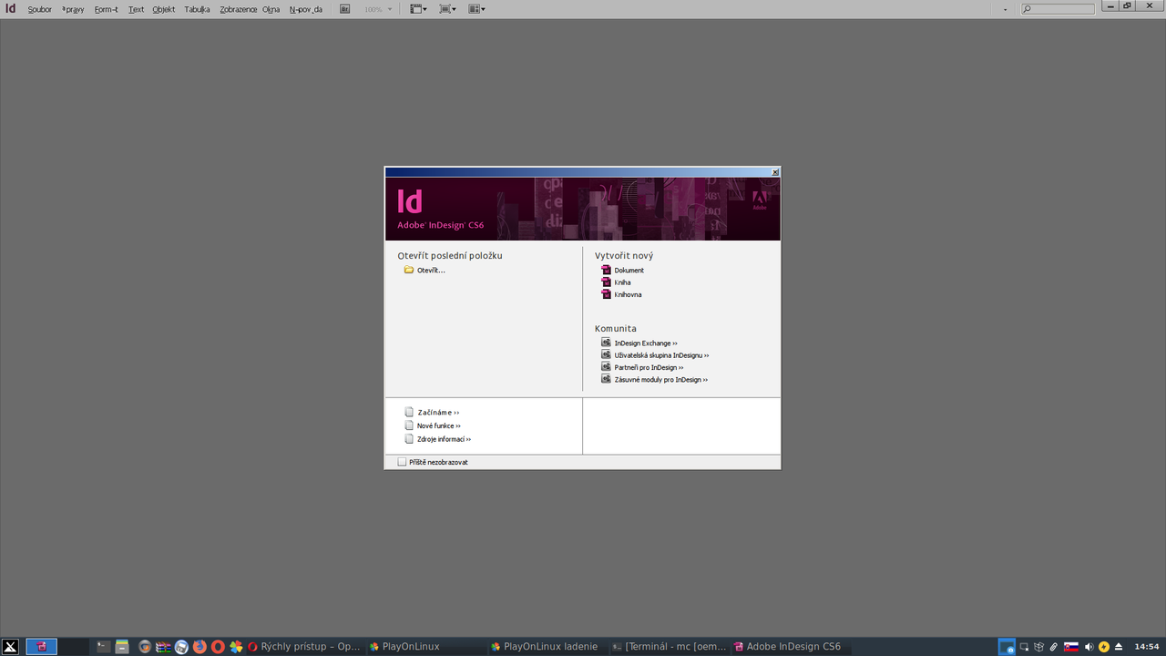Open Zásuvné moduly pro InDesign link

click(x=660, y=380)
